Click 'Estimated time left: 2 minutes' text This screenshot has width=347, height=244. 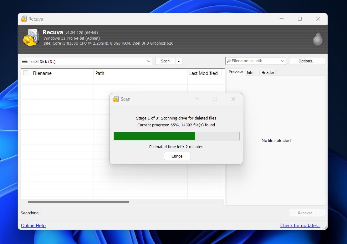(176, 147)
